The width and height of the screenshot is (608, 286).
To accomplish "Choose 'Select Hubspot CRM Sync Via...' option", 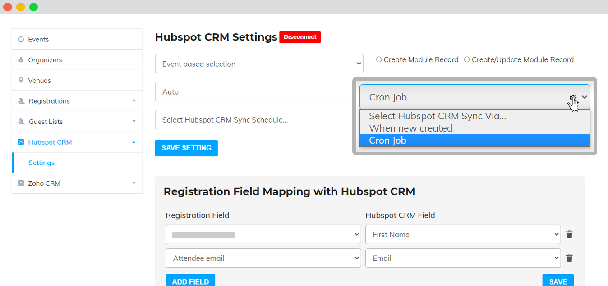I will pyautogui.click(x=474, y=116).
